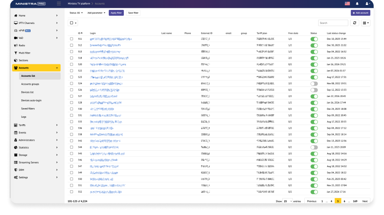384x215 pixels.
Task: Click into the Search field
Action: 333,23
